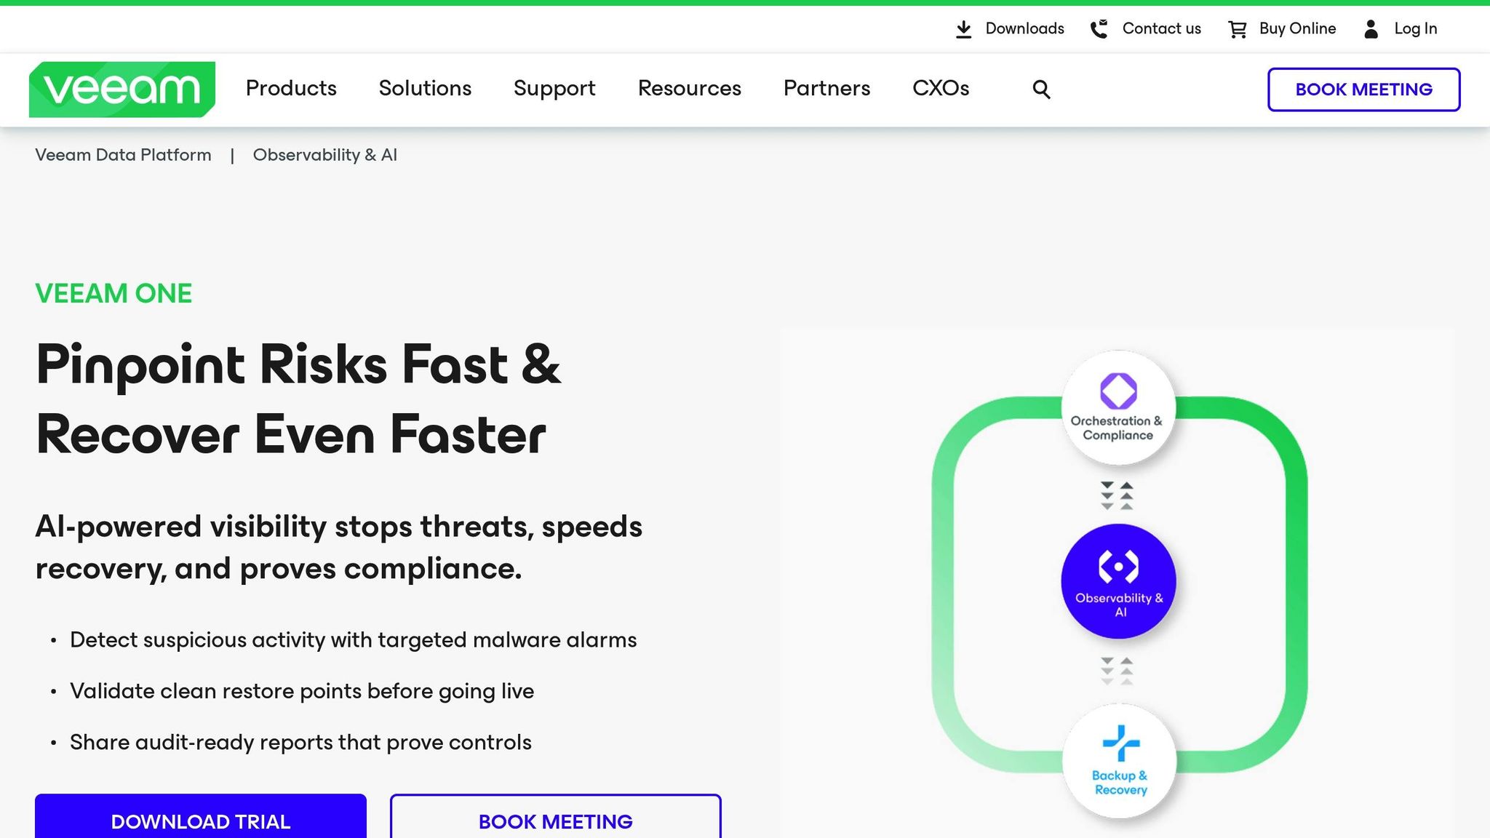Click the Observability & AI breadcrumb
The width and height of the screenshot is (1490, 838).
(x=324, y=155)
